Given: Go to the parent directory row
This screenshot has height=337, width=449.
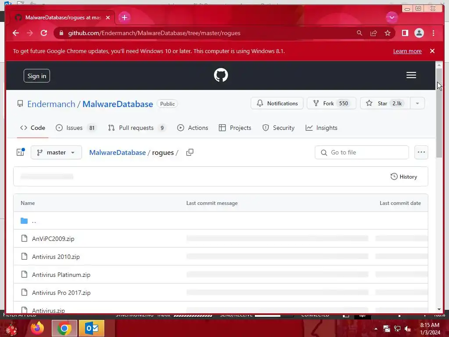Looking at the screenshot, I should 221,221.
